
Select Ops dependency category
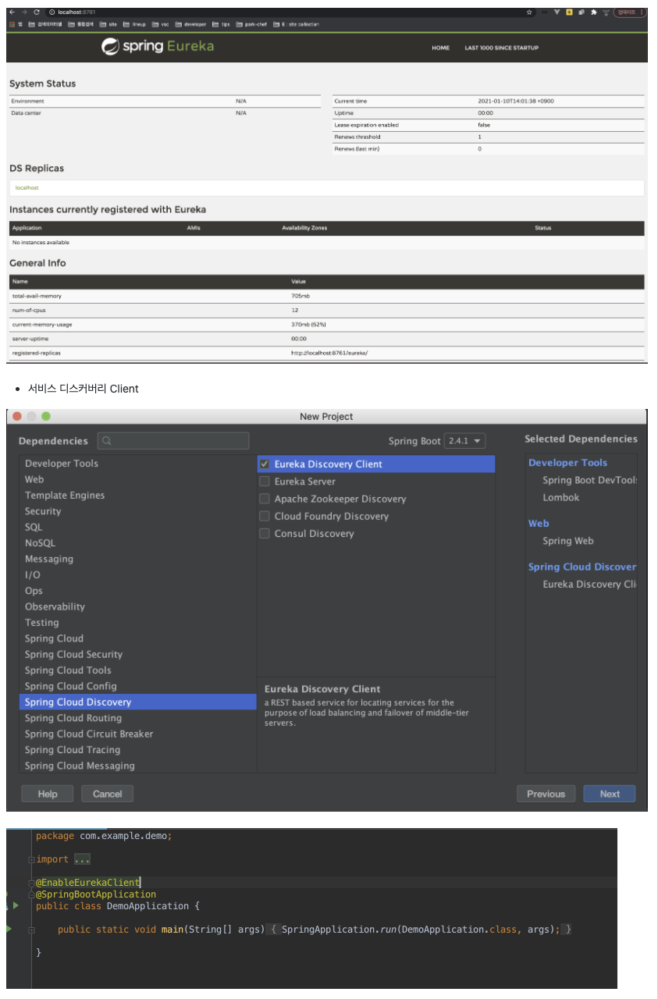click(34, 591)
